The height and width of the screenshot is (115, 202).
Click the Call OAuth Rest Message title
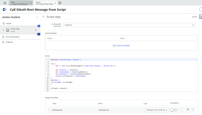click(38, 10)
